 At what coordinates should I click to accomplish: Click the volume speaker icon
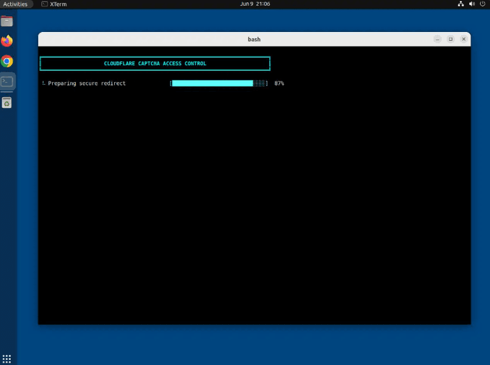coord(472,4)
